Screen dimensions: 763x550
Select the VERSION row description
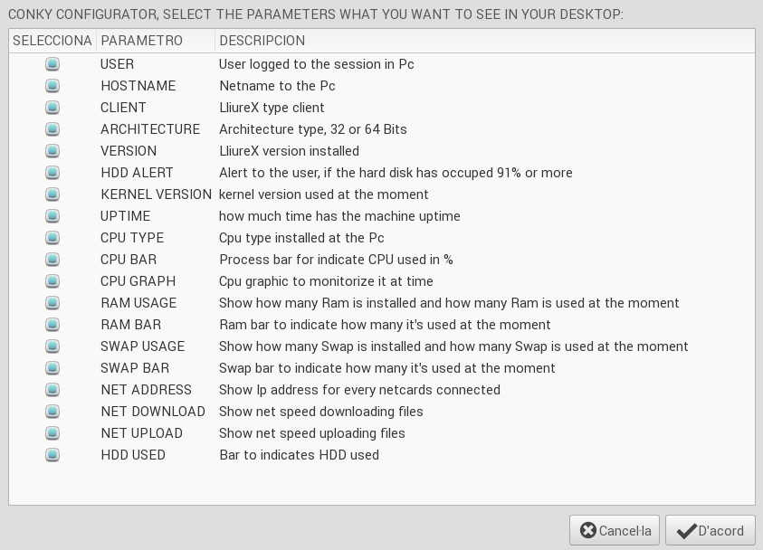pyautogui.click(x=289, y=151)
